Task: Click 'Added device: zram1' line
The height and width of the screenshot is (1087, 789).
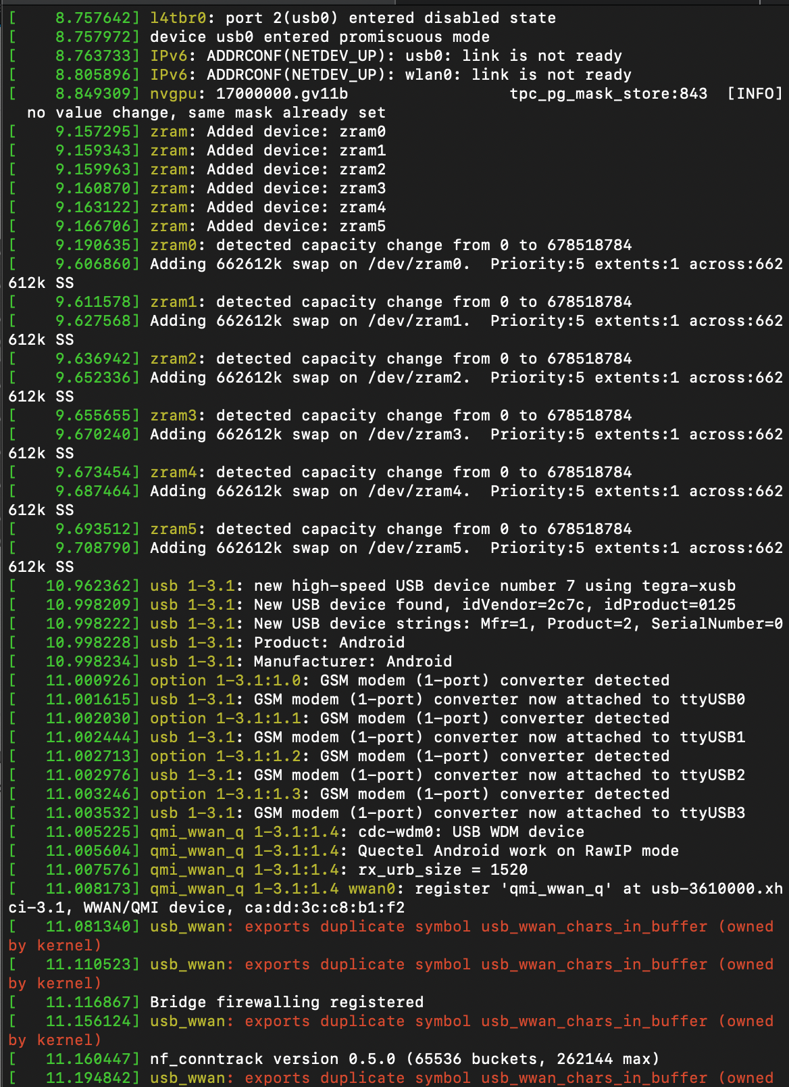Action: (197, 150)
